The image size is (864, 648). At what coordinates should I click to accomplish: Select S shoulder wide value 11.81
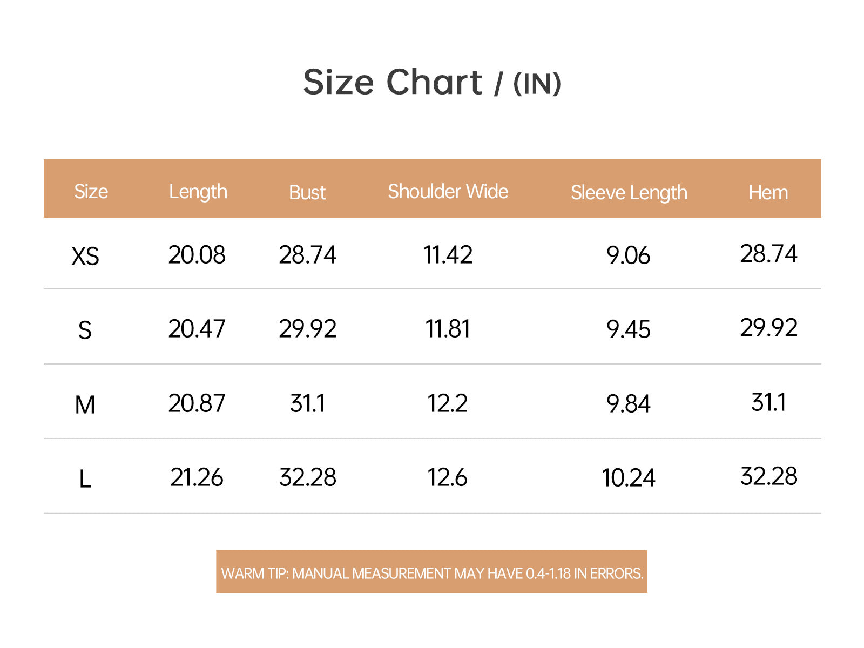pos(448,329)
